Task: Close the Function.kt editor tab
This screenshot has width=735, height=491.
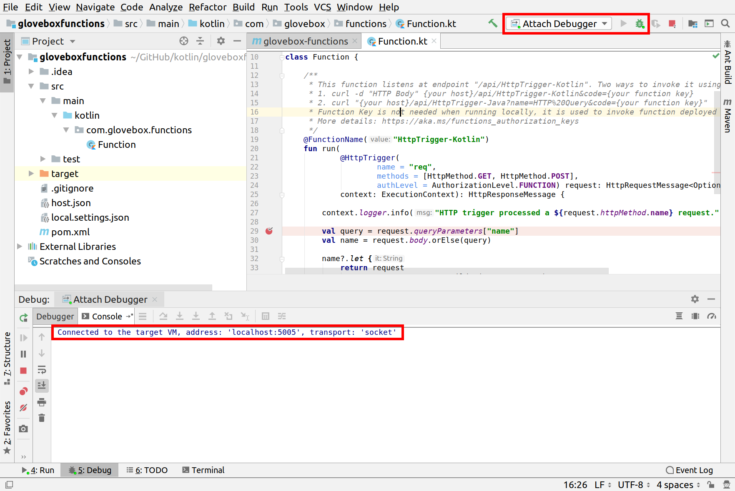Action: coord(434,41)
